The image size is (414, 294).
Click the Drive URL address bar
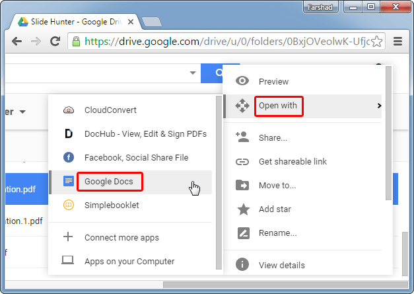(224, 41)
